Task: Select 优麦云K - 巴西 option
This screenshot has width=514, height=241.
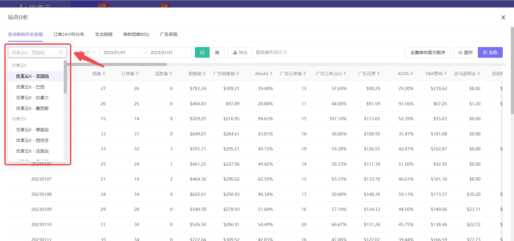Action: (36, 87)
